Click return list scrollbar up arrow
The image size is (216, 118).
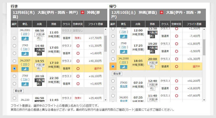coord(204,29)
